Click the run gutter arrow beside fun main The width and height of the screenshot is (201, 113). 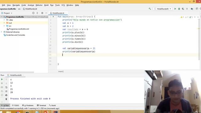(53, 17)
